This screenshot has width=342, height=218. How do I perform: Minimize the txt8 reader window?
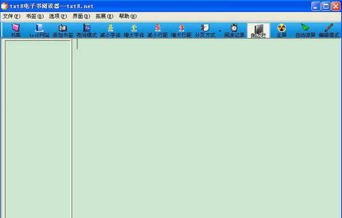316,6
